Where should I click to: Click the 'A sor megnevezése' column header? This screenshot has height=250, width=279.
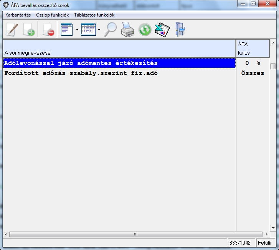pos(119,48)
